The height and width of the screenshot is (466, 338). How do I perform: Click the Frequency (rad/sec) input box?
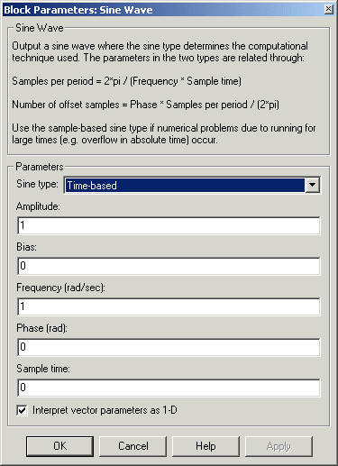coord(169,306)
